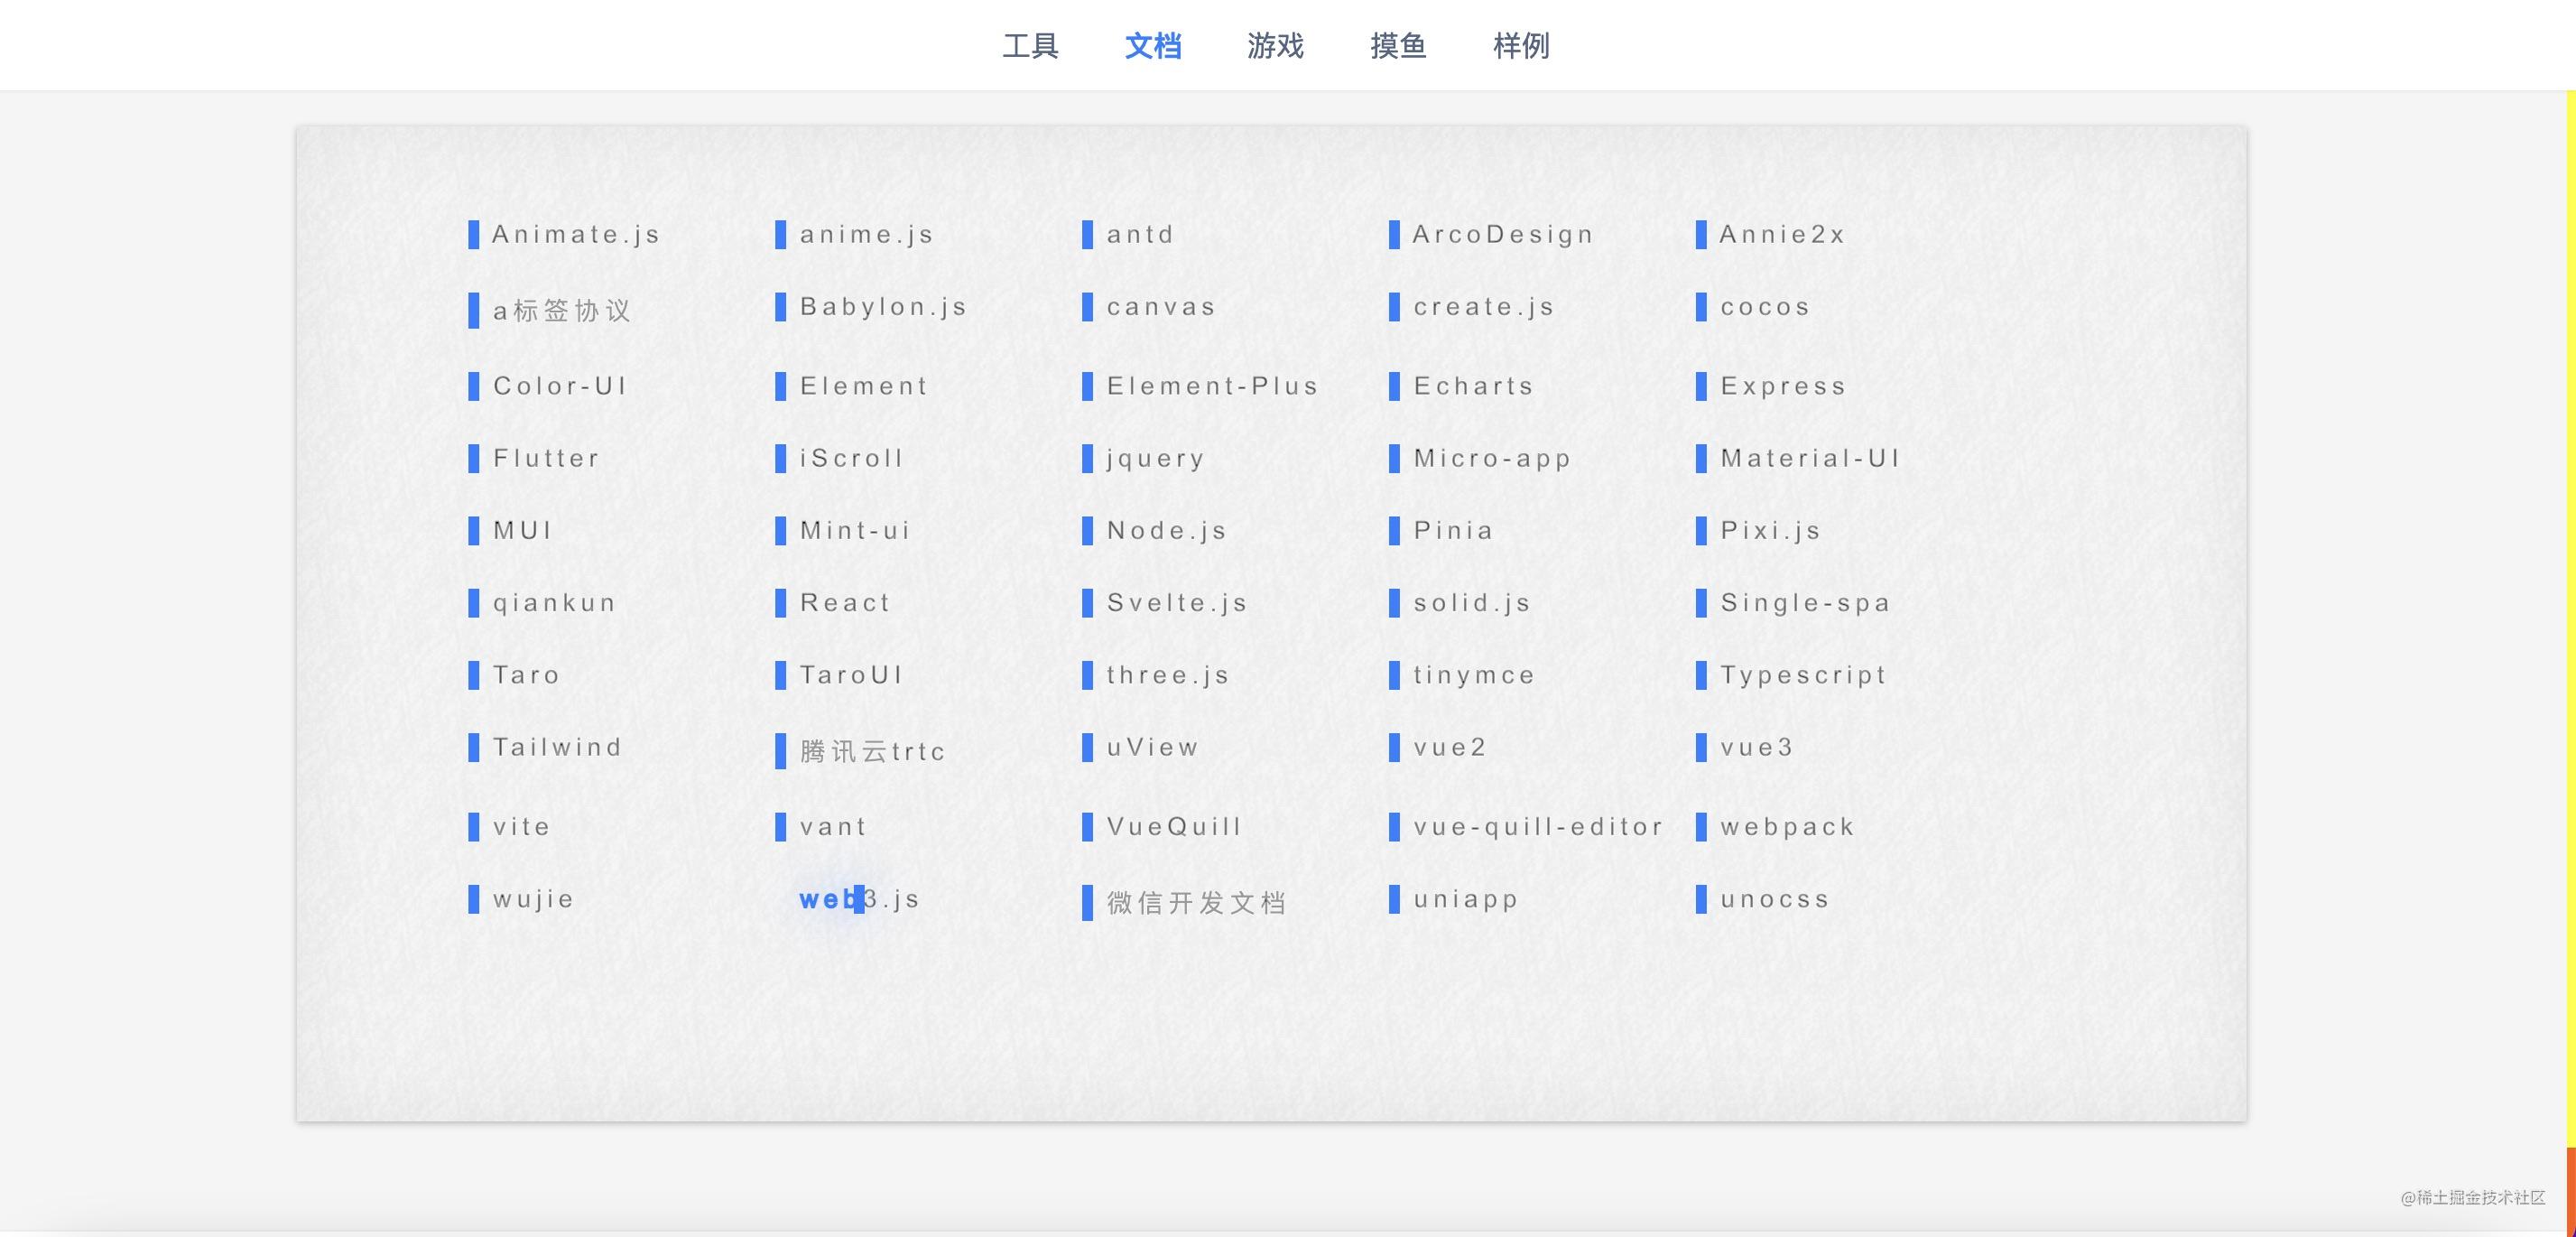Open Element-Plus docs
Screen dimensions: 2576x1237
(x=1213, y=386)
